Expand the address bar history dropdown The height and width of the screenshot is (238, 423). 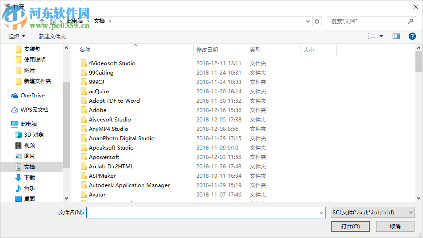tap(308, 21)
